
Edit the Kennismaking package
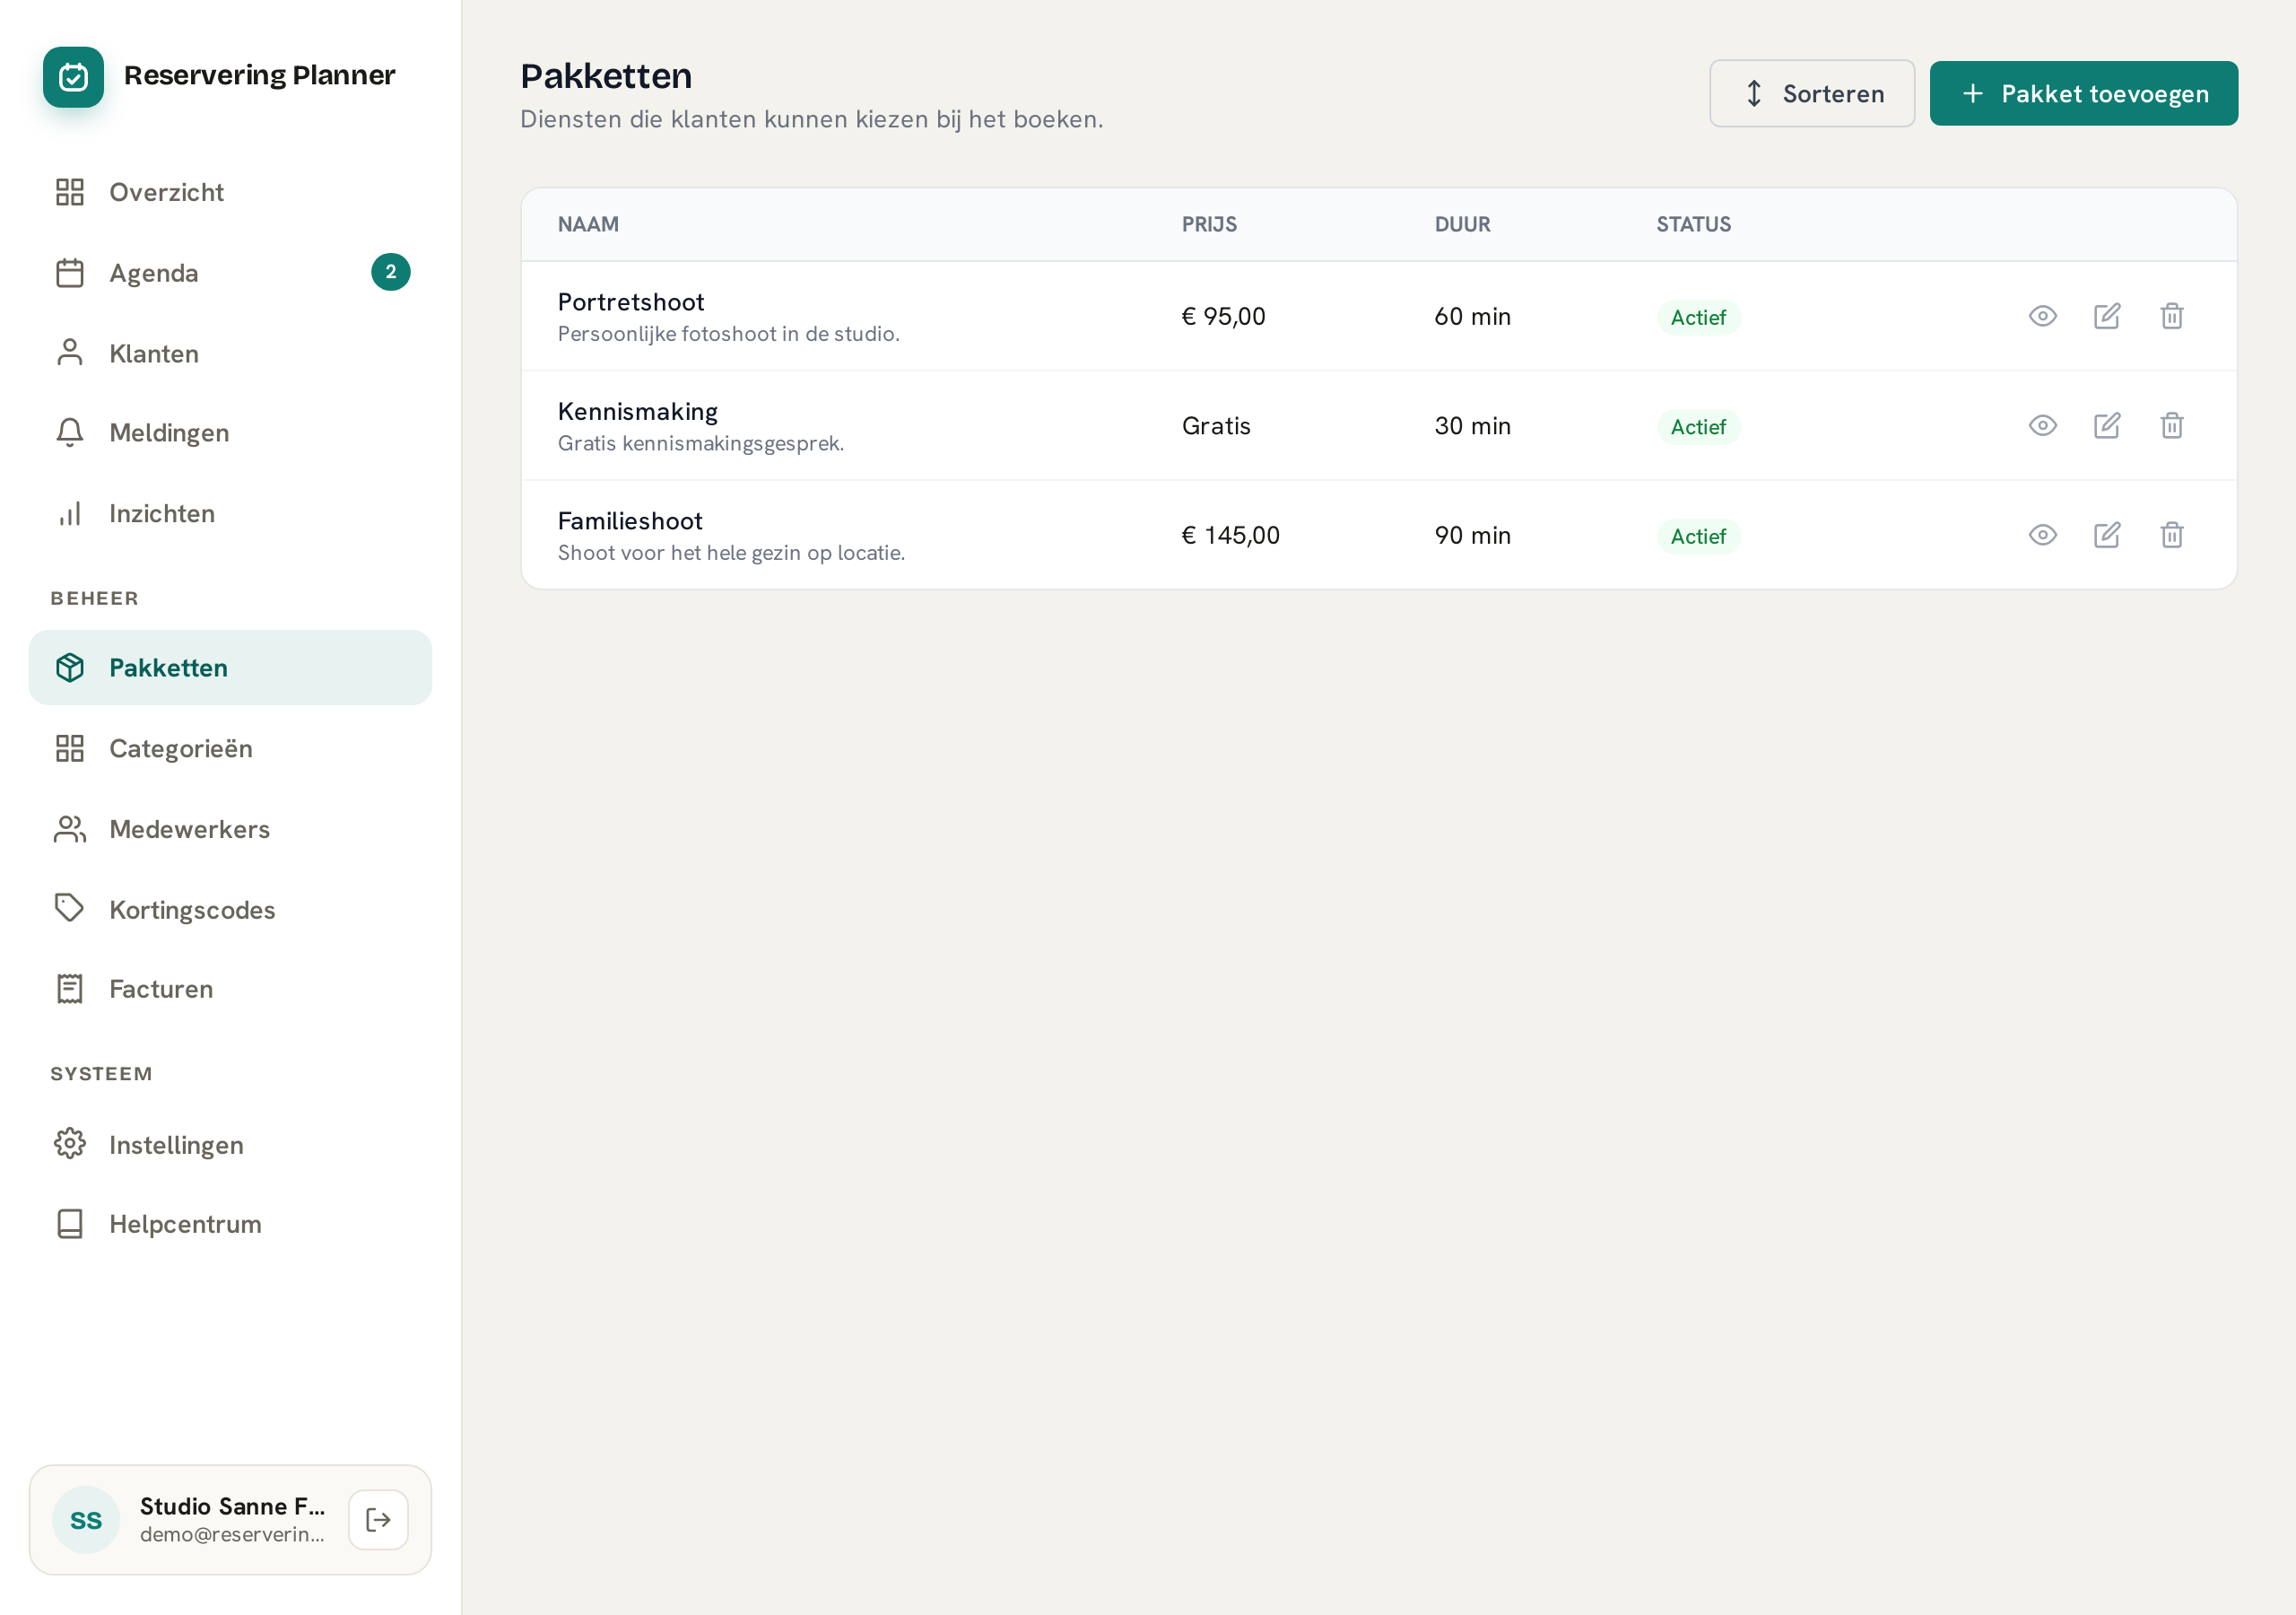point(2107,425)
